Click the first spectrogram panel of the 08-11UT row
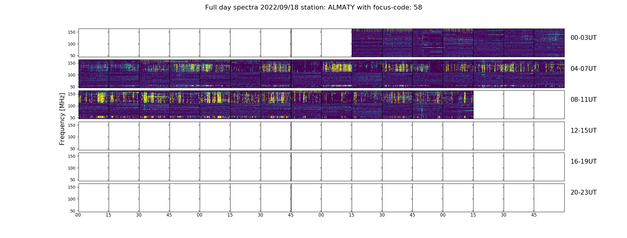Viewport: 627px width, 238px height. pos(94,105)
